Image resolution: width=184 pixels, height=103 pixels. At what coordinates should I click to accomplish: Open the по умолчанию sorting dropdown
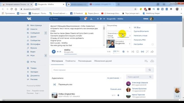(x=114, y=78)
